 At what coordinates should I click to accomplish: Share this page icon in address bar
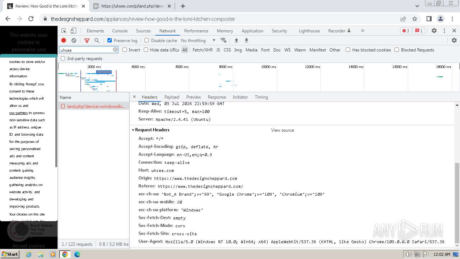[403, 19]
